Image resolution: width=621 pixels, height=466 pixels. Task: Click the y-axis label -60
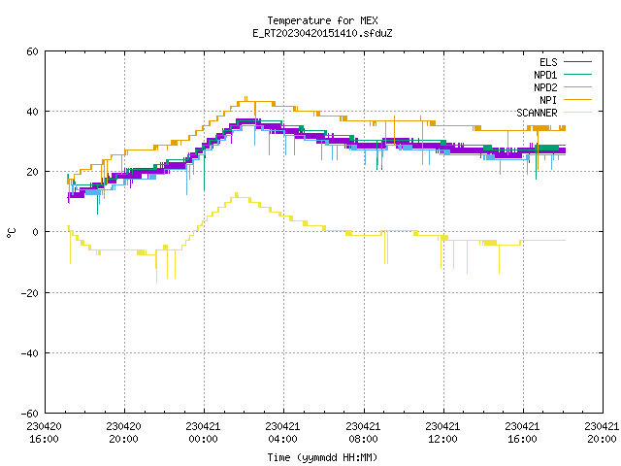pos(29,414)
